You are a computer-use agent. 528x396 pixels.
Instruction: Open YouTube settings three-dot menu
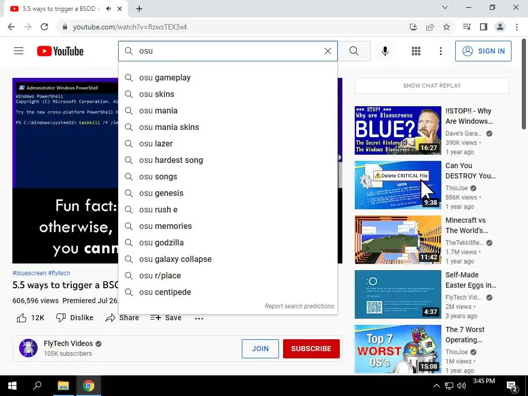440,51
